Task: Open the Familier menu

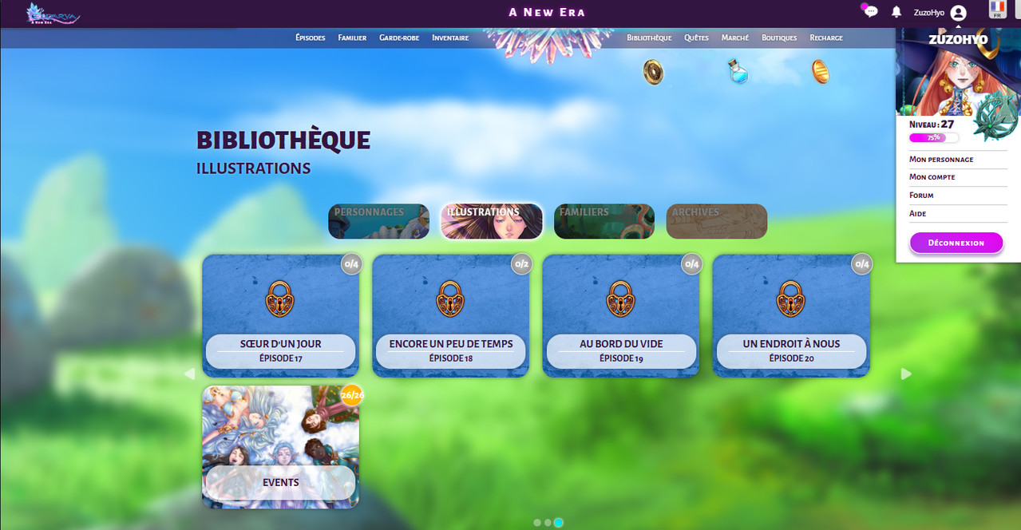Action: coord(352,38)
